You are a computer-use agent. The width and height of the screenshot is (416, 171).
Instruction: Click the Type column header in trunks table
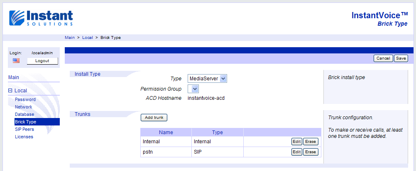click(x=218, y=132)
